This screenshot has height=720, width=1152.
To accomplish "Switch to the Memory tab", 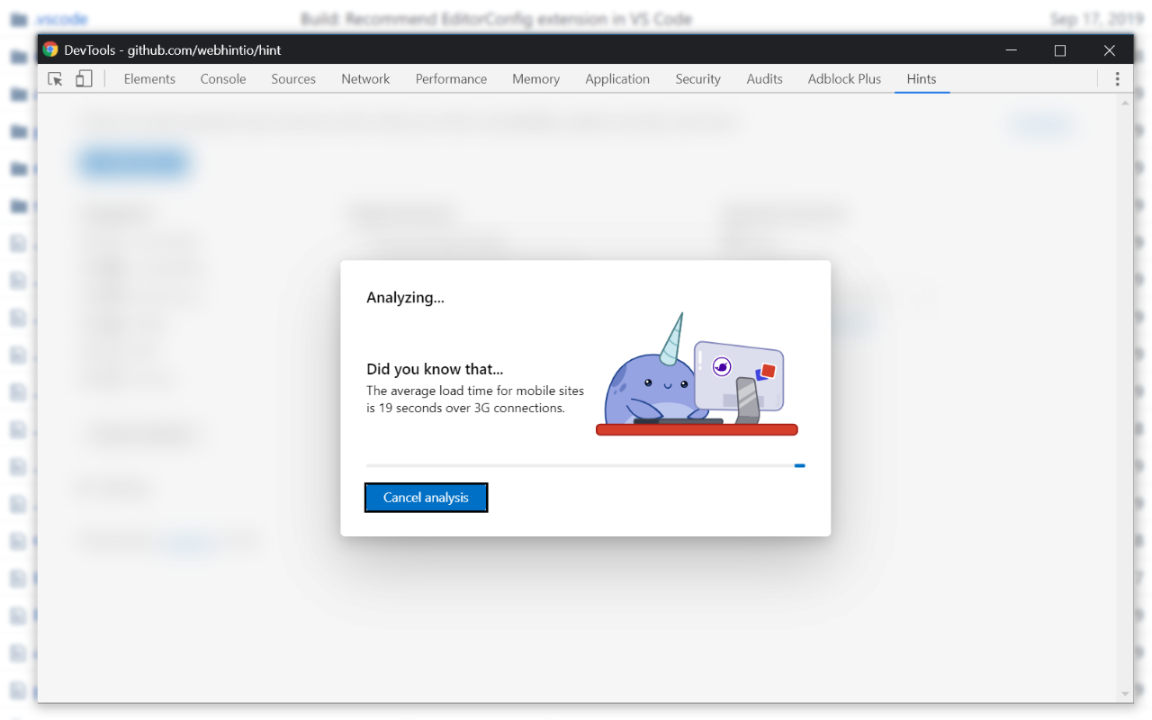I will [x=535, y=79].
